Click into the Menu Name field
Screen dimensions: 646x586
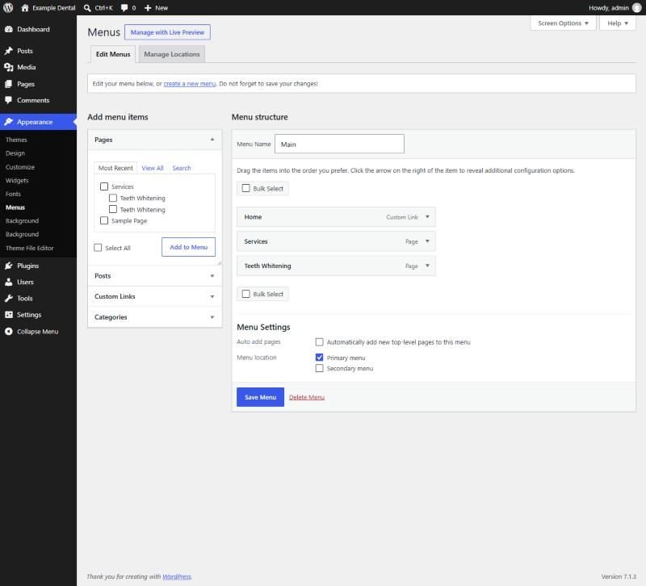[339, 144]
